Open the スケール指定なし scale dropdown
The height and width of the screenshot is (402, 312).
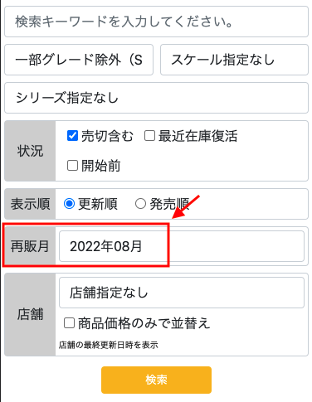[x=234, y=60]
